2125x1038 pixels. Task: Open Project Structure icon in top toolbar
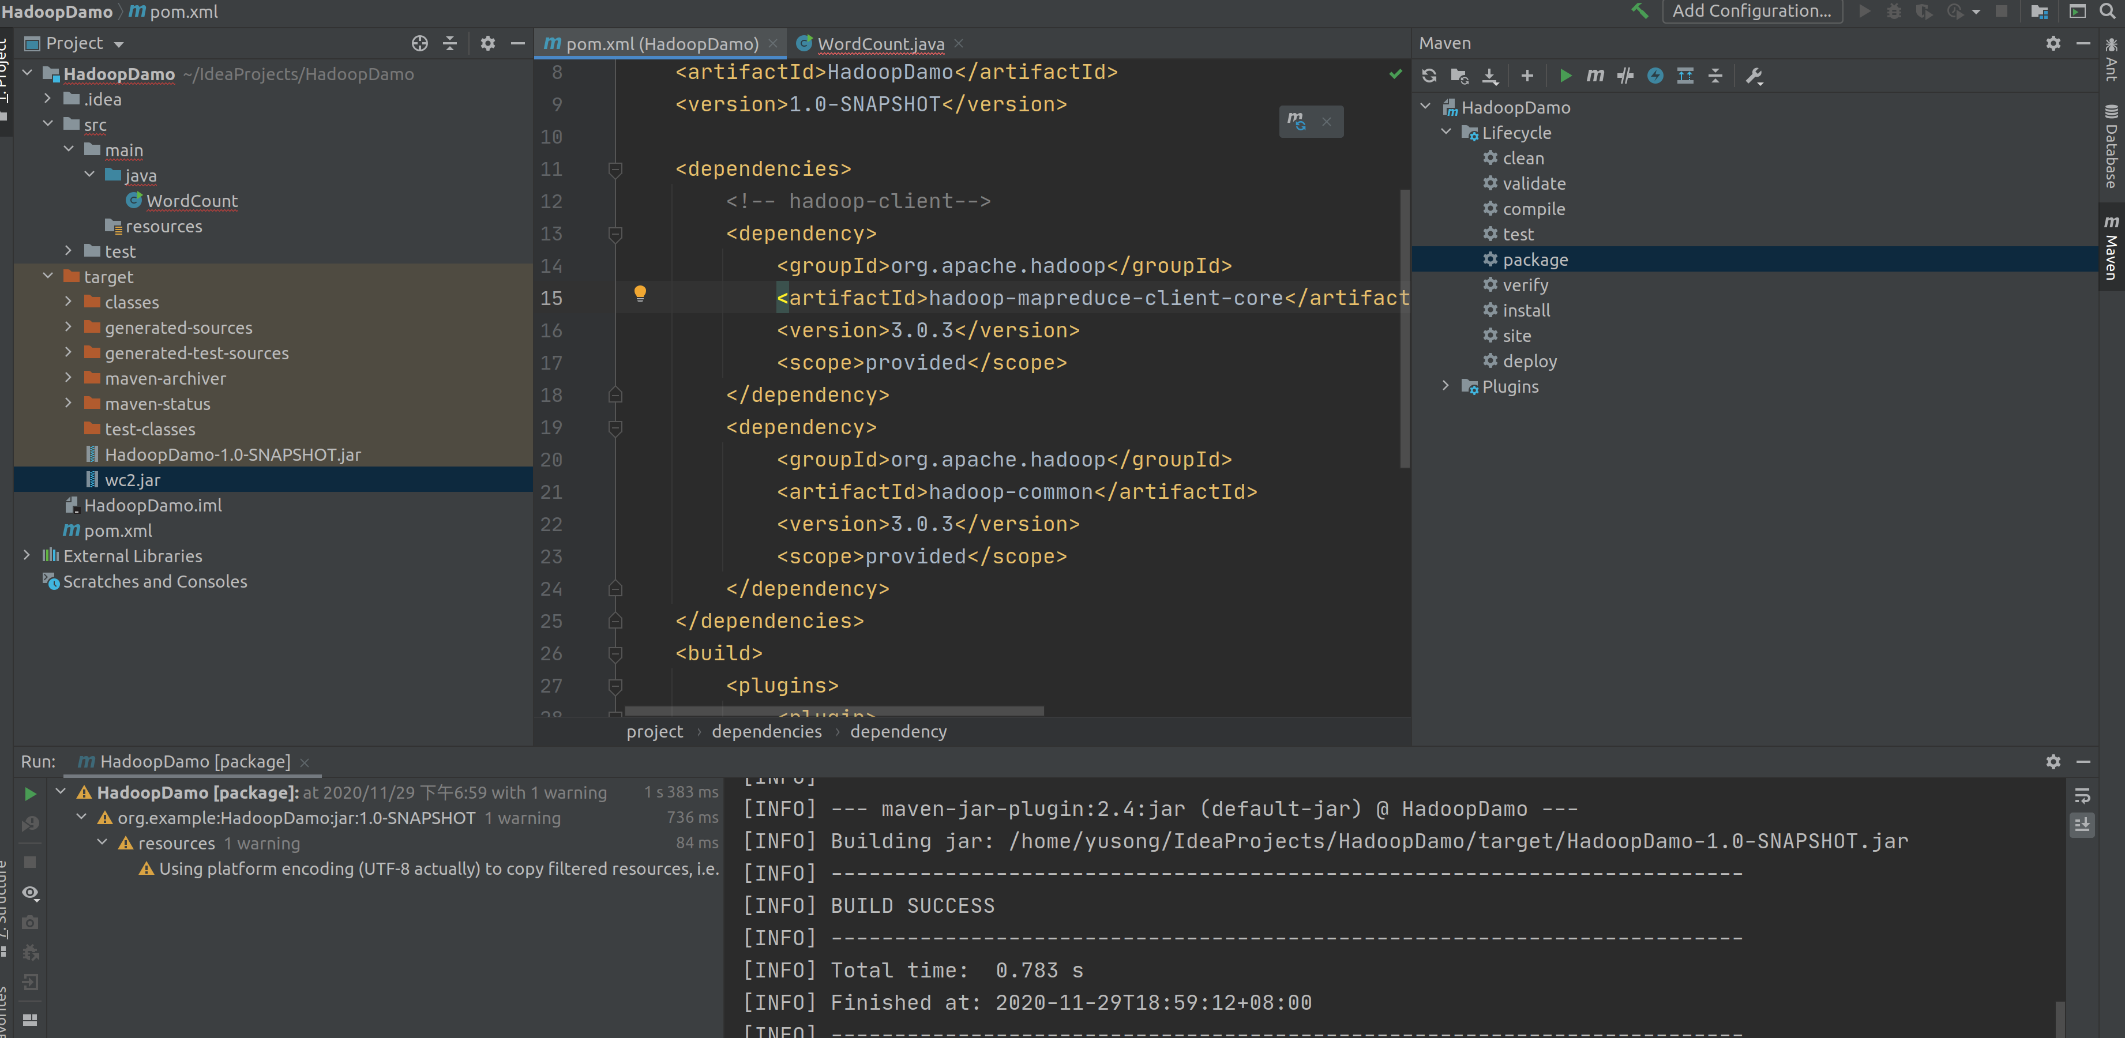pos(2039,12)
